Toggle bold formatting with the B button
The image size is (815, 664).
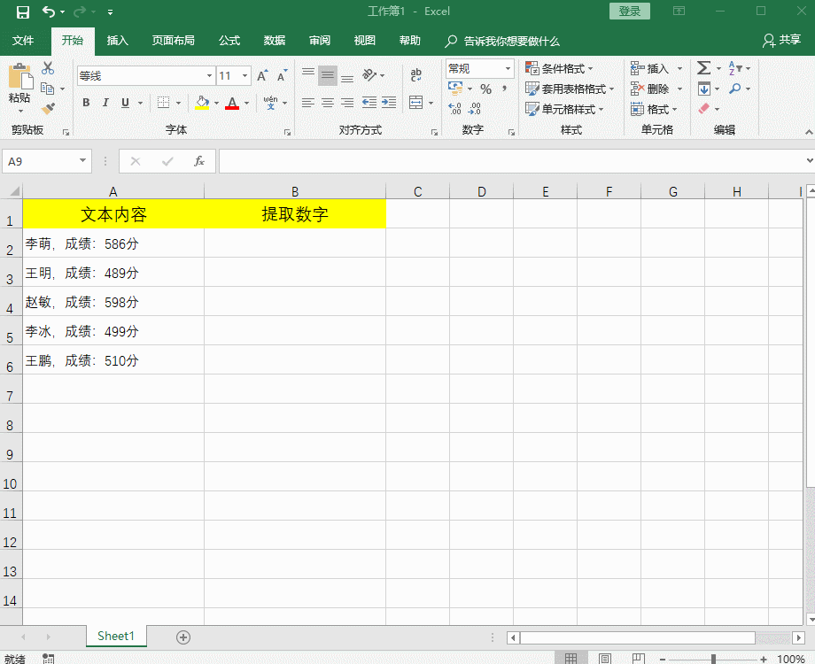86,103
